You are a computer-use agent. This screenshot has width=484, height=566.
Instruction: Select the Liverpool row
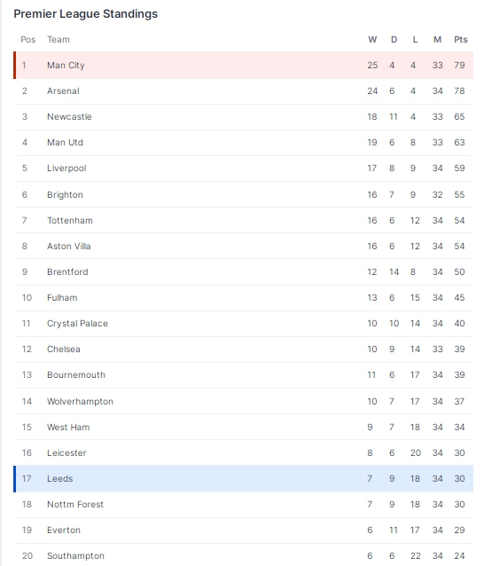(x=244, y=169)
